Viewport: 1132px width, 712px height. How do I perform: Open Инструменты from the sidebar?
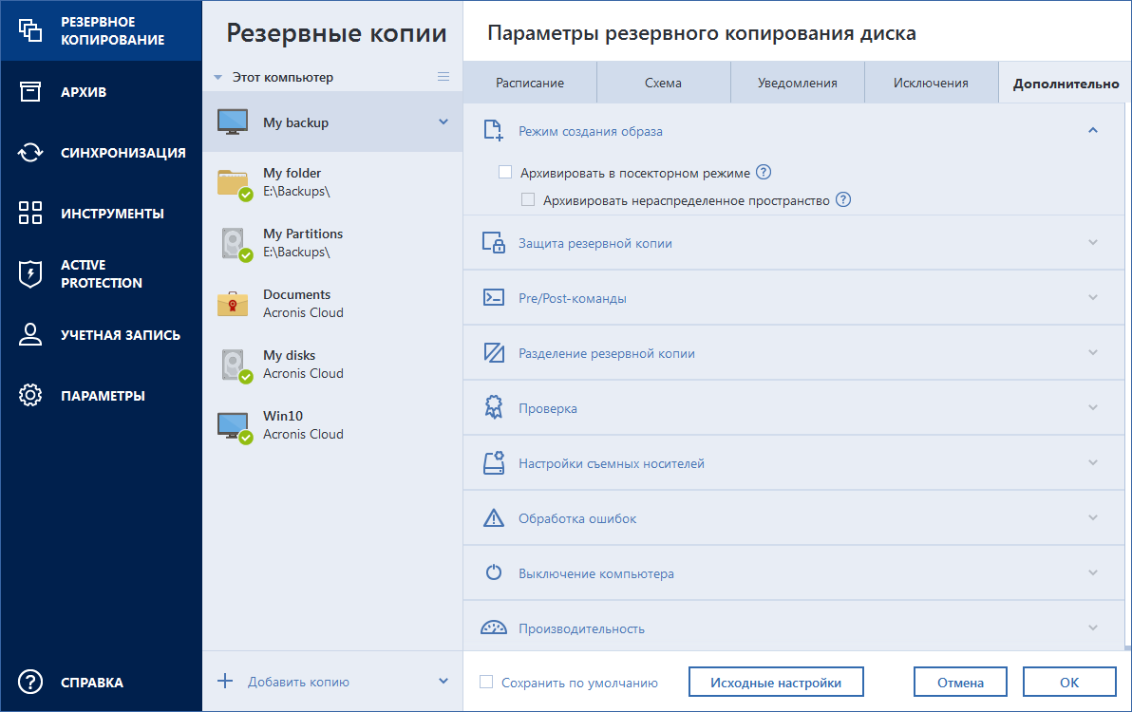(x=99, y=213)
